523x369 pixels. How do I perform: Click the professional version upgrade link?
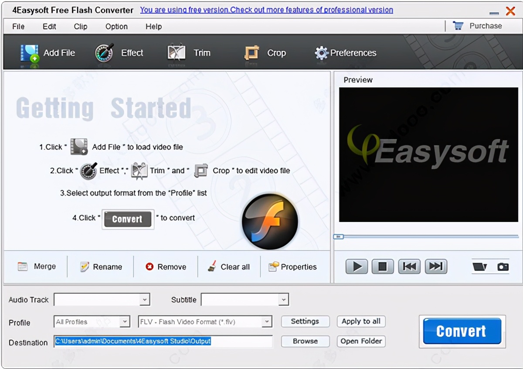[x=266, y=10]
